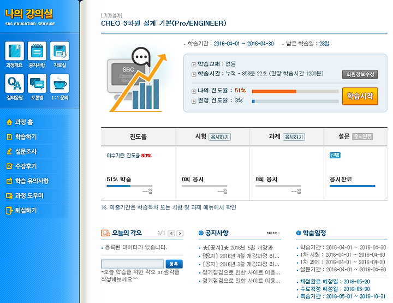Click the SBC chart illustration image
Viewport: 393px width, 303px height.
click(137, 80)
